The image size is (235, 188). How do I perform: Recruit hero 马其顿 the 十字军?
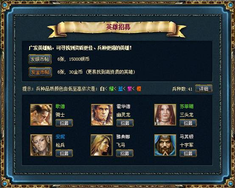[x=188, y=153]
